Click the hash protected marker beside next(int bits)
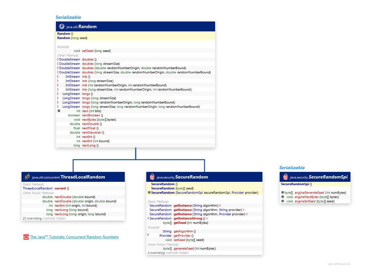 (x=59, y=111)
